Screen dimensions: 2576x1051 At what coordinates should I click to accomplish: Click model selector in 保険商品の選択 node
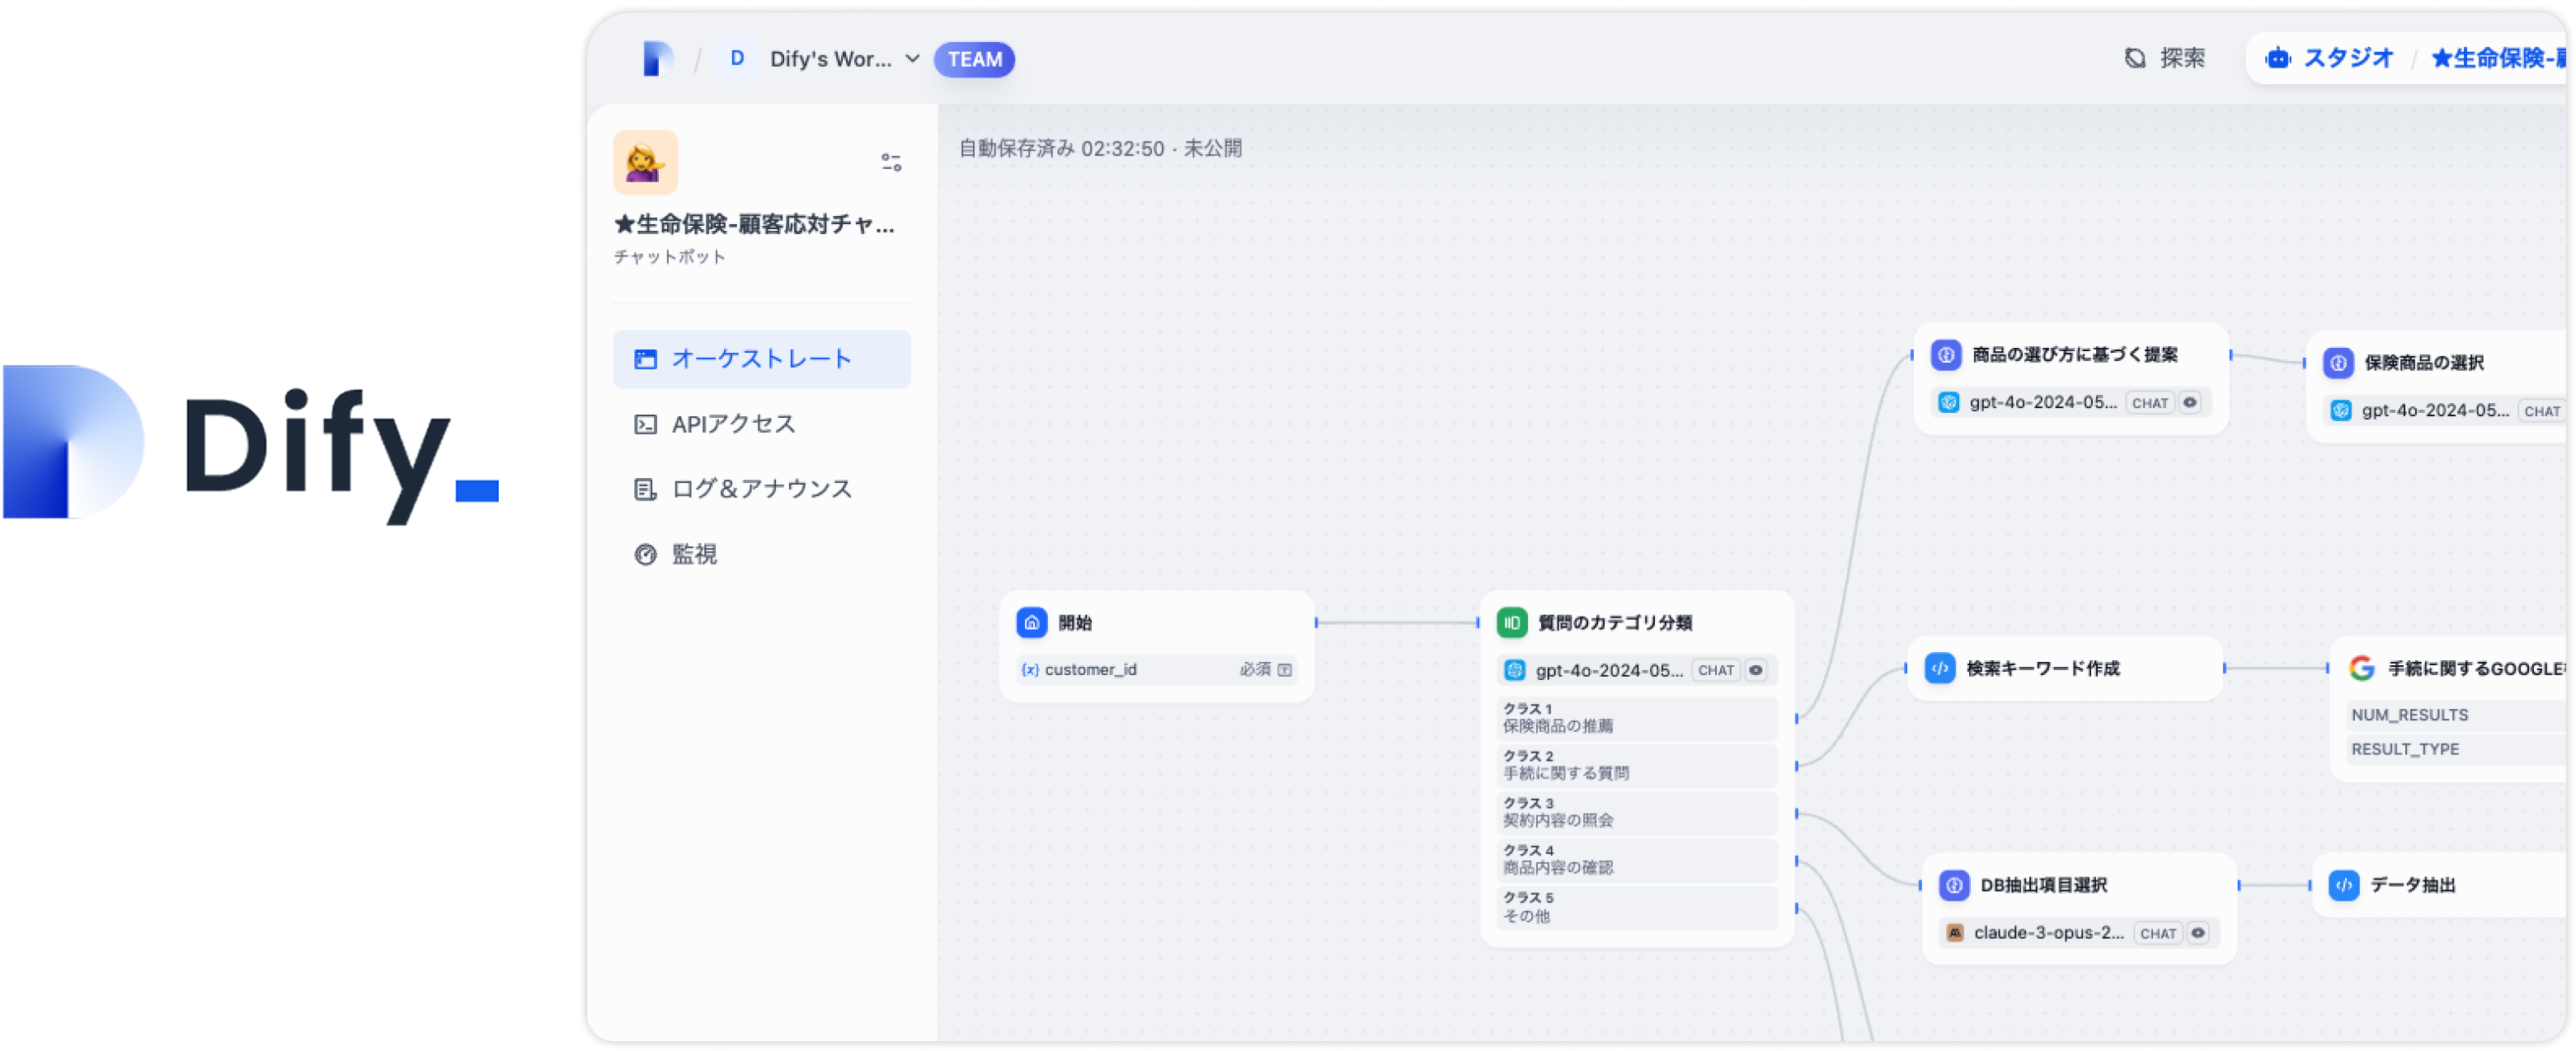click(2445, 410)
